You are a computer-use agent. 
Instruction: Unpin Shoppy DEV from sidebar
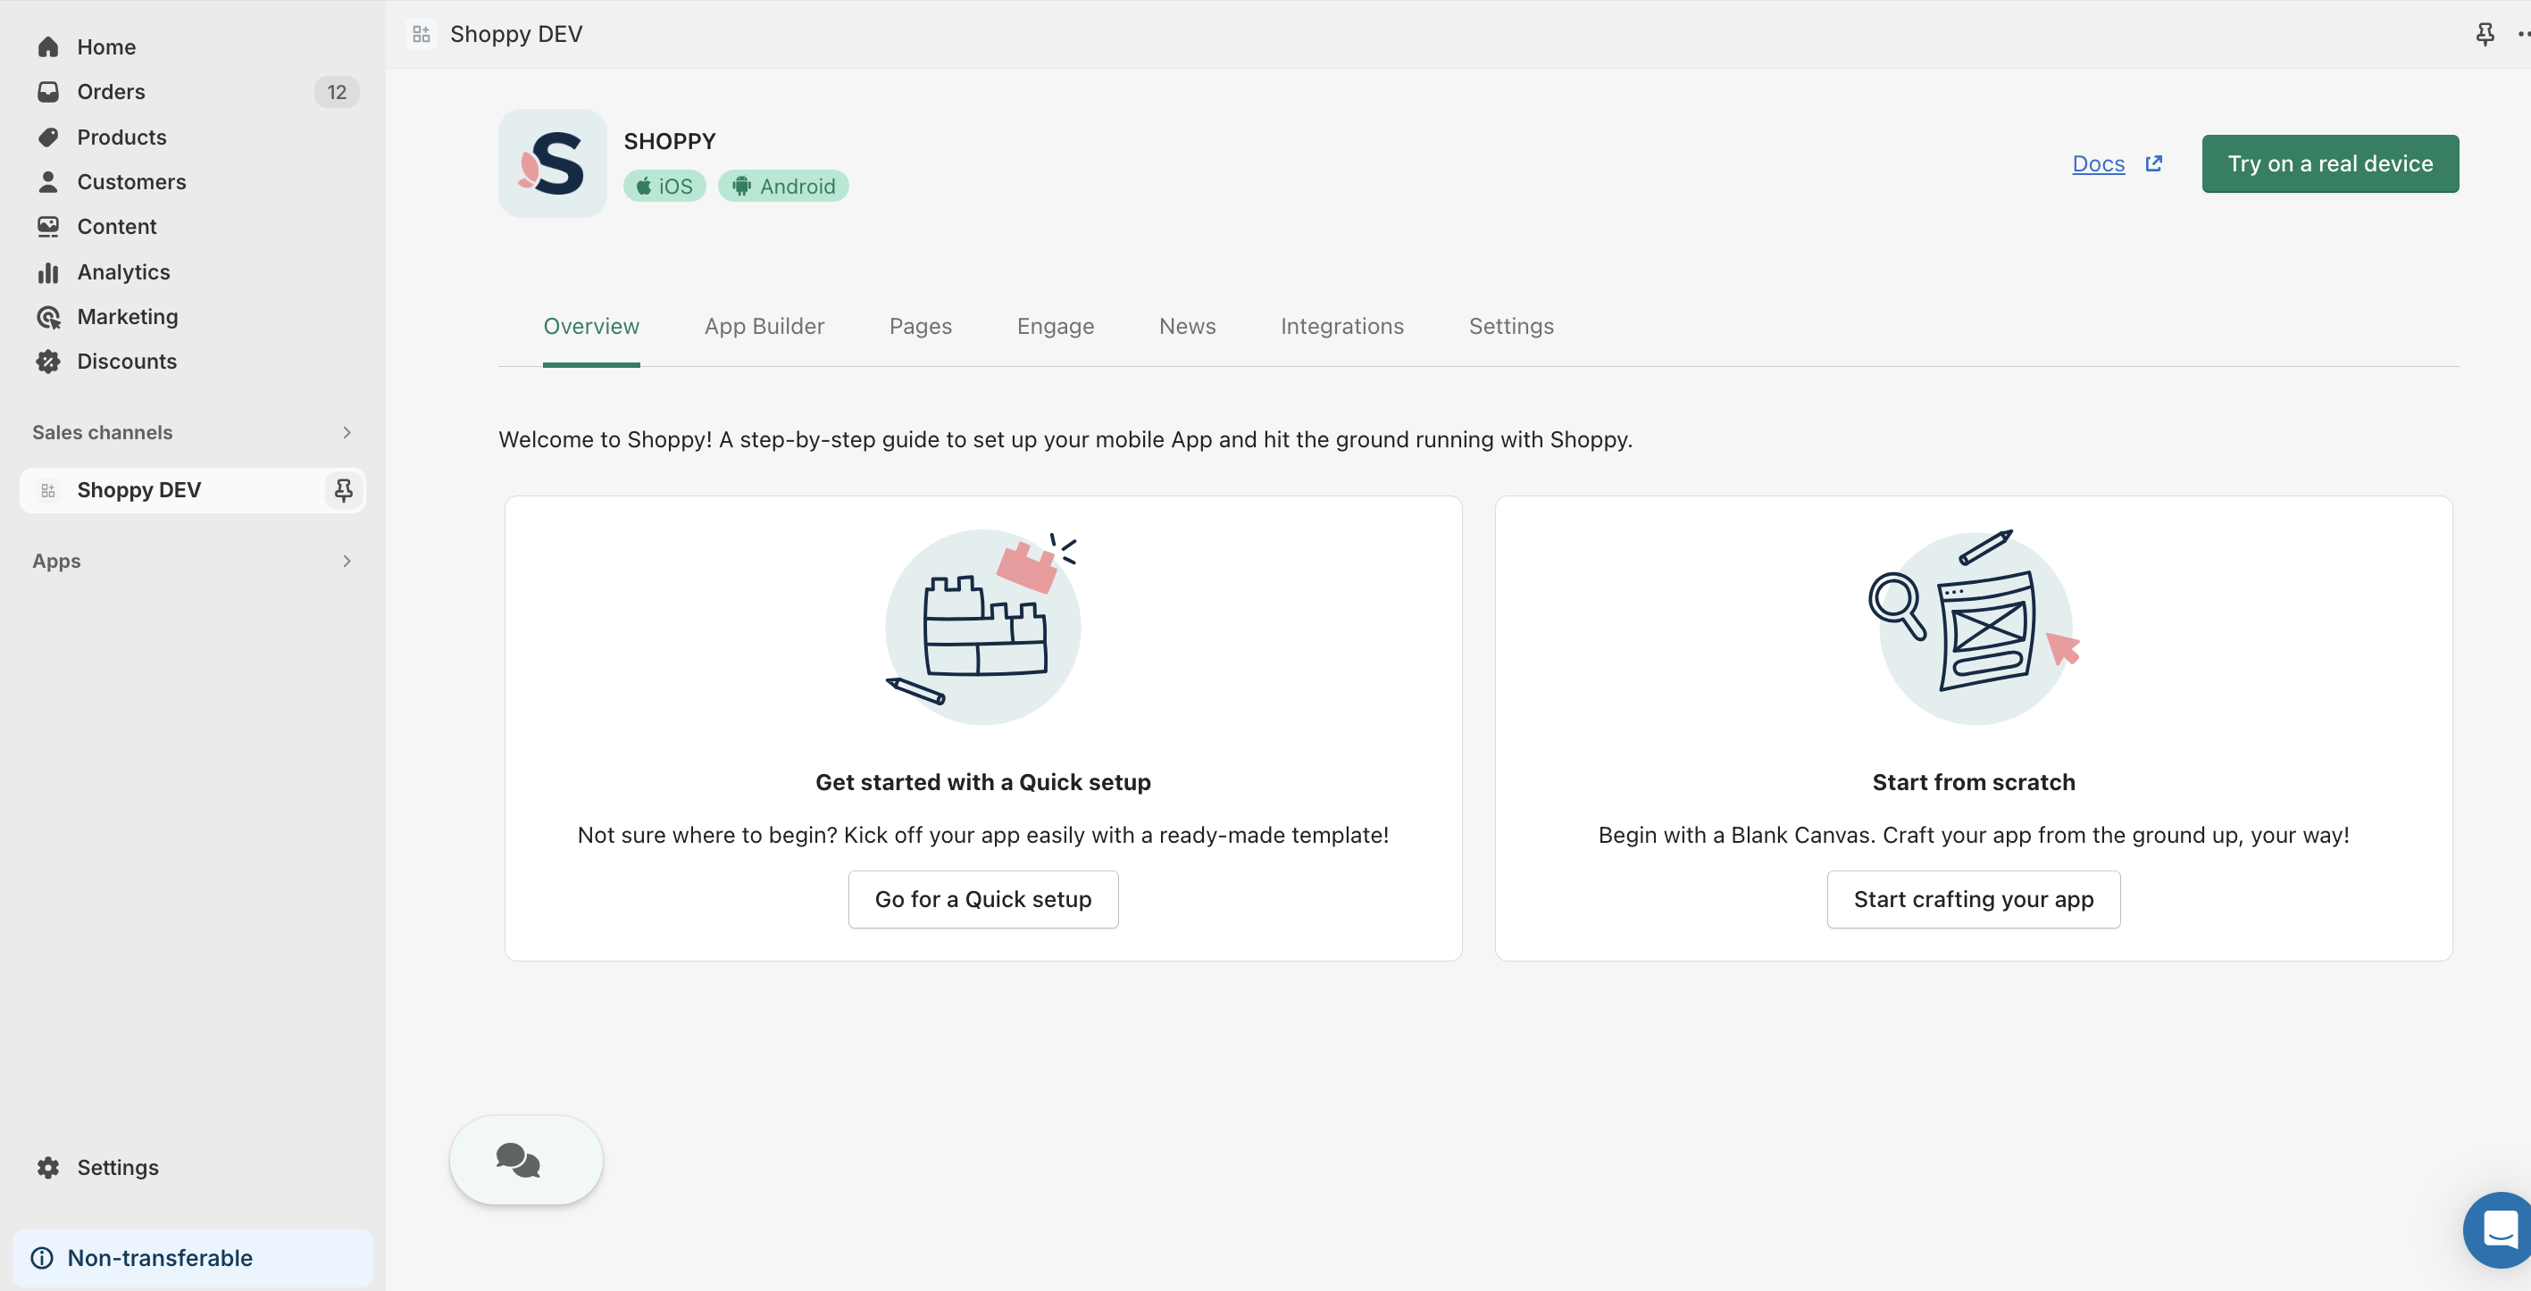click(343, 489)
